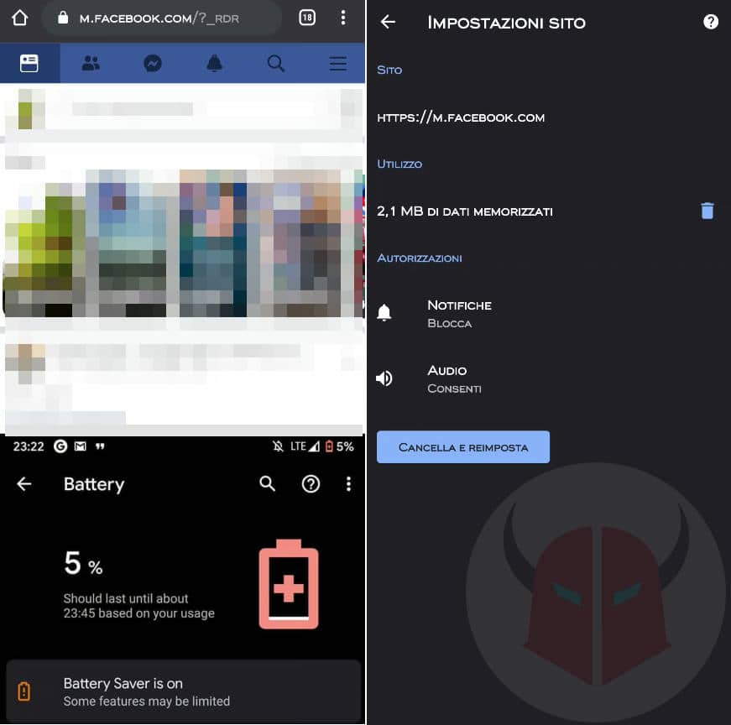This screenshot has height=725, width=731.
Task: Open the Notifiche permission setting
Action: point(548,314)
